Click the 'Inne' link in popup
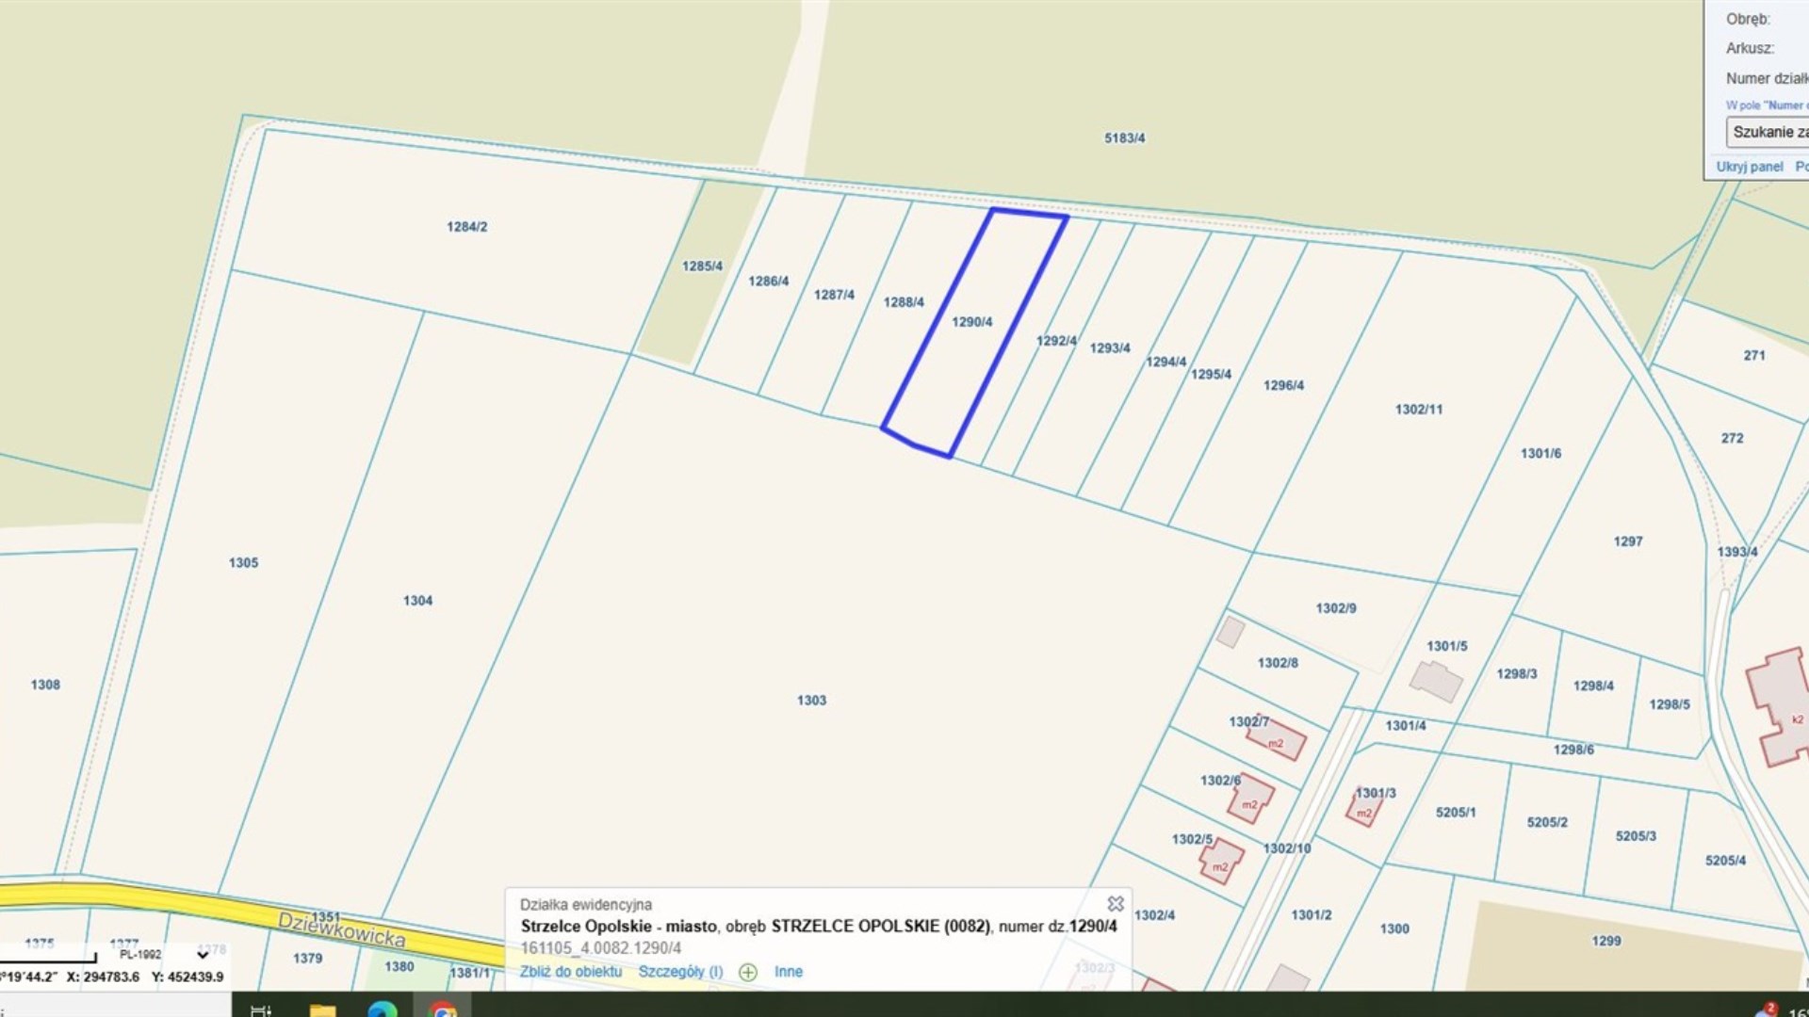 click(x=789, y=972)
